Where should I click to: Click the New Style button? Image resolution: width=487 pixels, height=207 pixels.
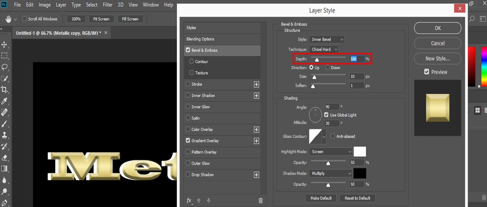[437, 58]
